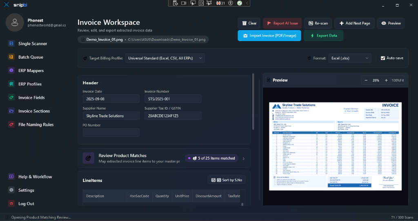The width and height of the screenshot is (418, 221).
Task: Click the accessibility person icon in debug toolbar
Action: pos(231,3)
